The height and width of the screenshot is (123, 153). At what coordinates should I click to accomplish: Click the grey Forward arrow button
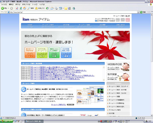tap(11, 8)
